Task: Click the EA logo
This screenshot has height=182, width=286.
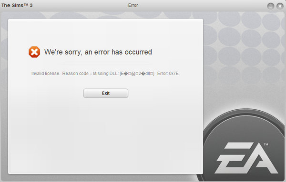Action: pos(246,158)
